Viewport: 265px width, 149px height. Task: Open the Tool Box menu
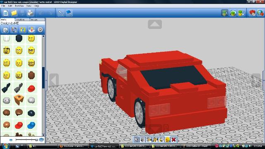coord(19,6)
